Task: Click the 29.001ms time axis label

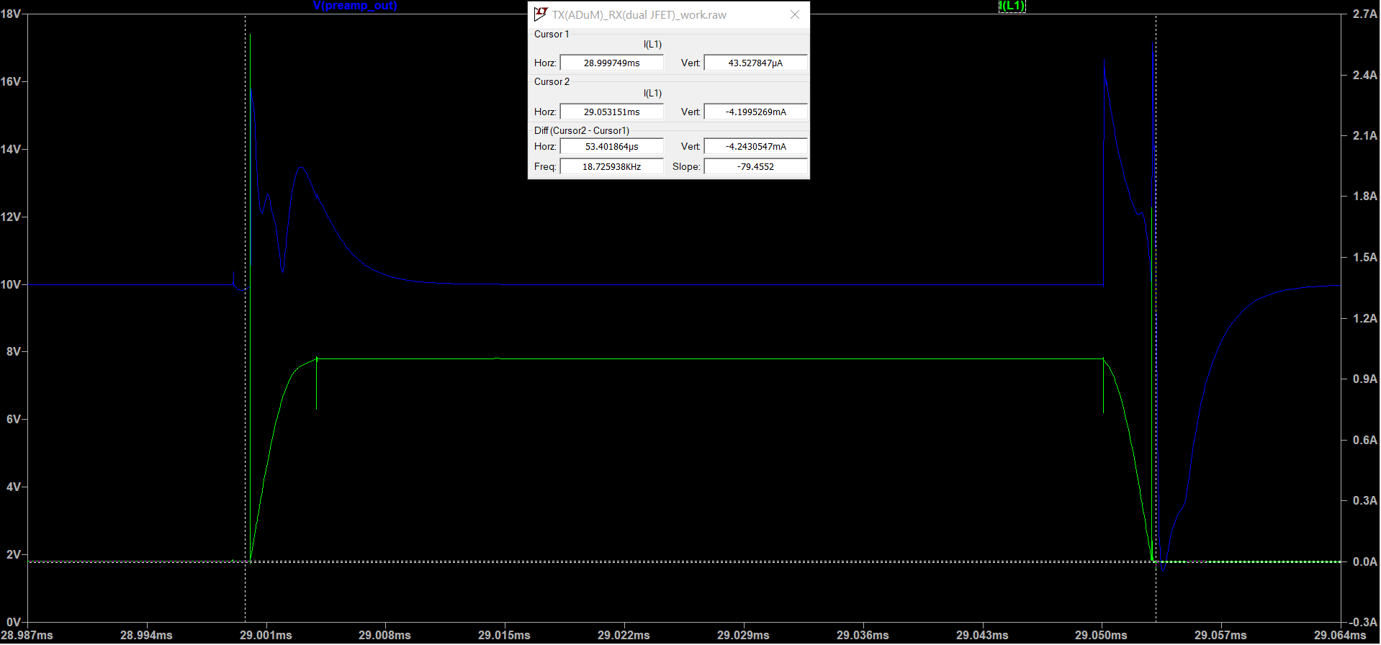Action: coord(266,636)
